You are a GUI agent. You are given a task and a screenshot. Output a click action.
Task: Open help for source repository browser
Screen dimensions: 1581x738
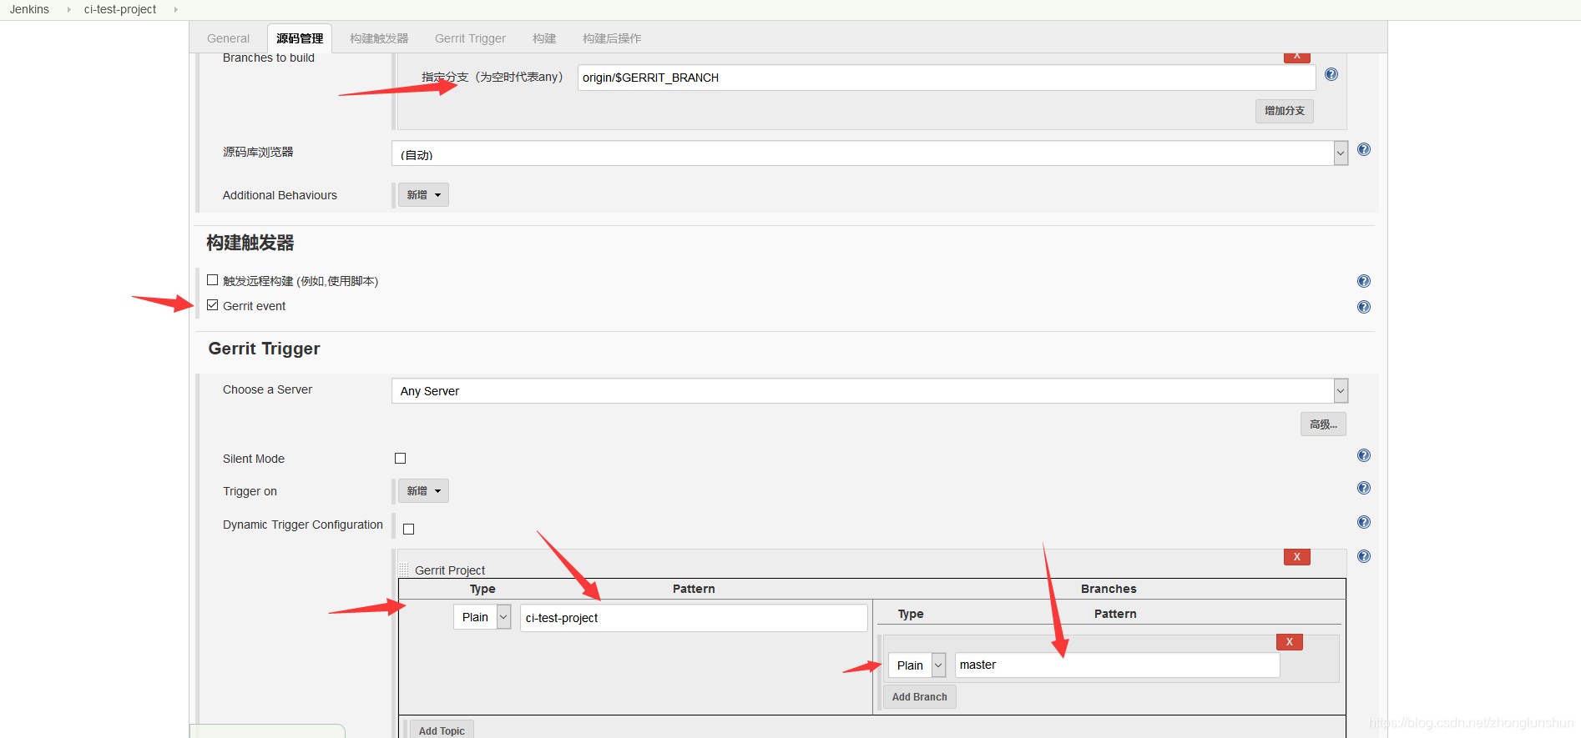point(1364,149)
